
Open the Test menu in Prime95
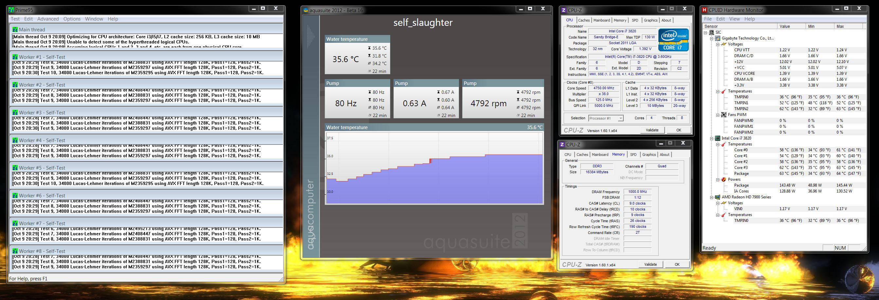[15, 19]
